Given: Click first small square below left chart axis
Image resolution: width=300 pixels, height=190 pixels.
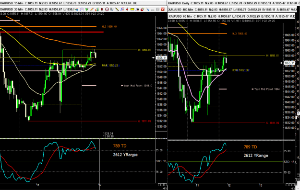Looking at the screenshot, I should [x=159, y=185].
